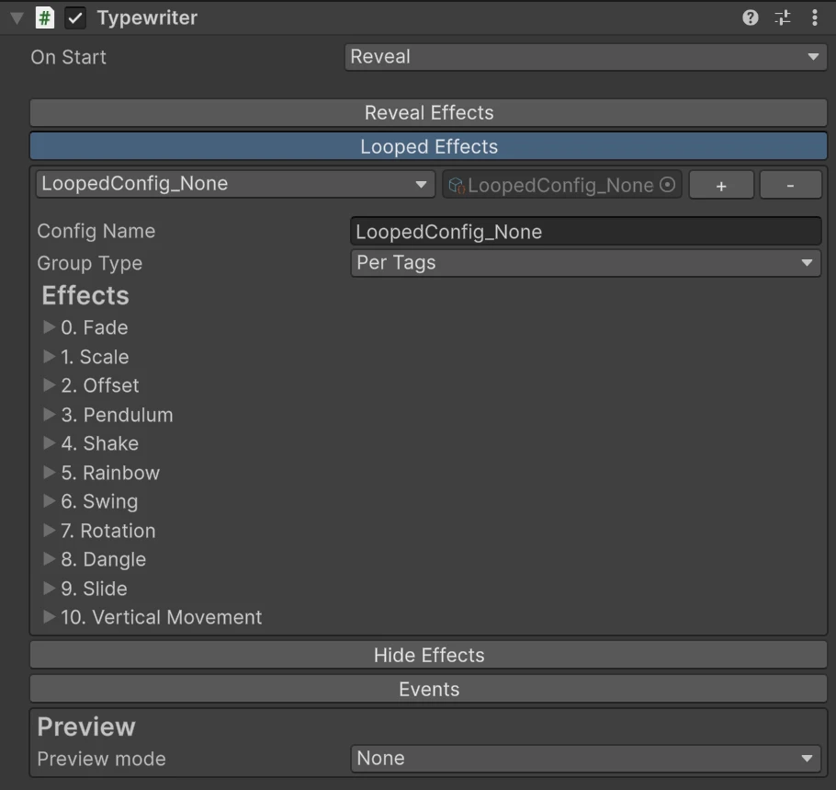Viewport: 836px width, 790px height.
Task: Open the Hide Effects section
Action: [x=428, y=655]
